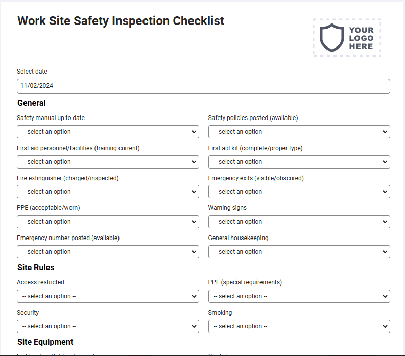The height and width of the screenshot is (356, 405).
Task: Open the Warning signs dropdown
Action: pos(299,222)
